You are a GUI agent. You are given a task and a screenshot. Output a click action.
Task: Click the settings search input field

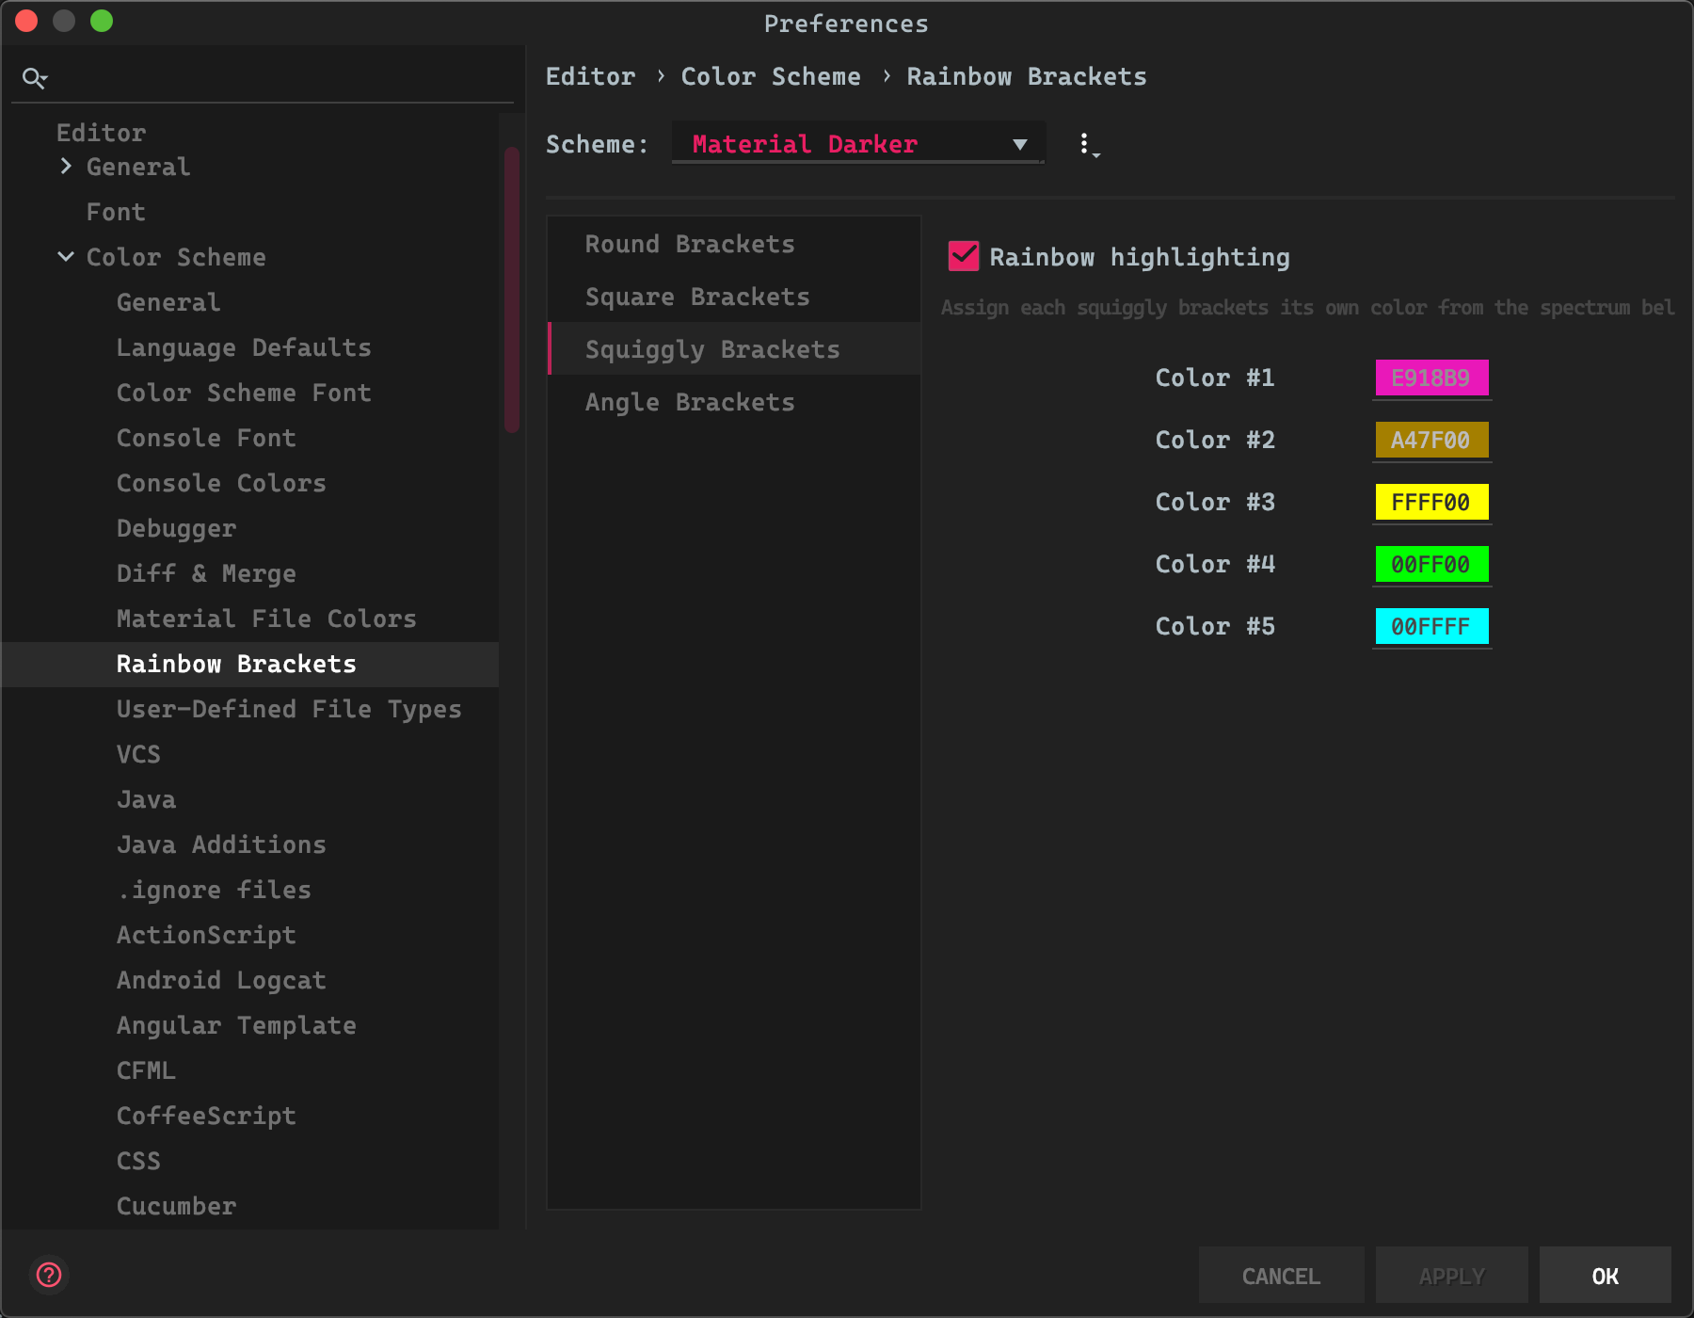[282, 78]
